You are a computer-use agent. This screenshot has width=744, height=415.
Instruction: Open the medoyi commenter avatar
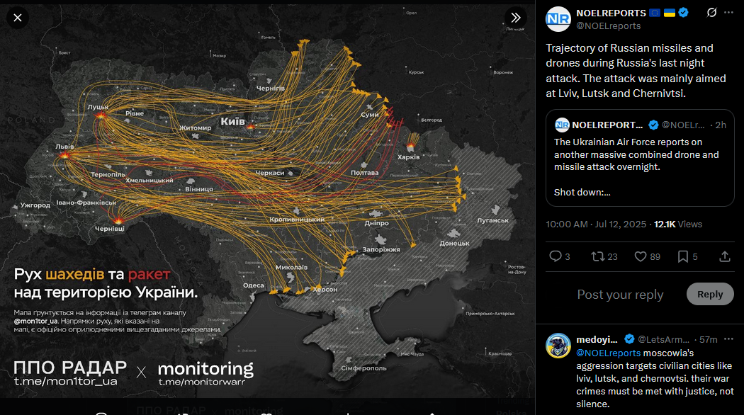tap(558, 346)
